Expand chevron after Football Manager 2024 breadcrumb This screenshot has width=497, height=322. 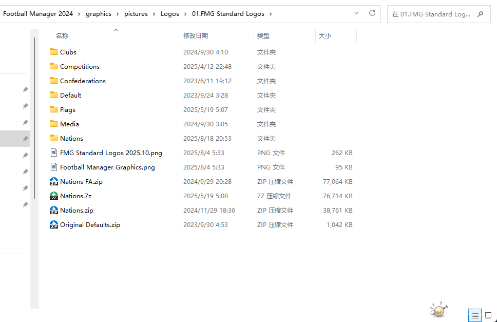[79, 14]
